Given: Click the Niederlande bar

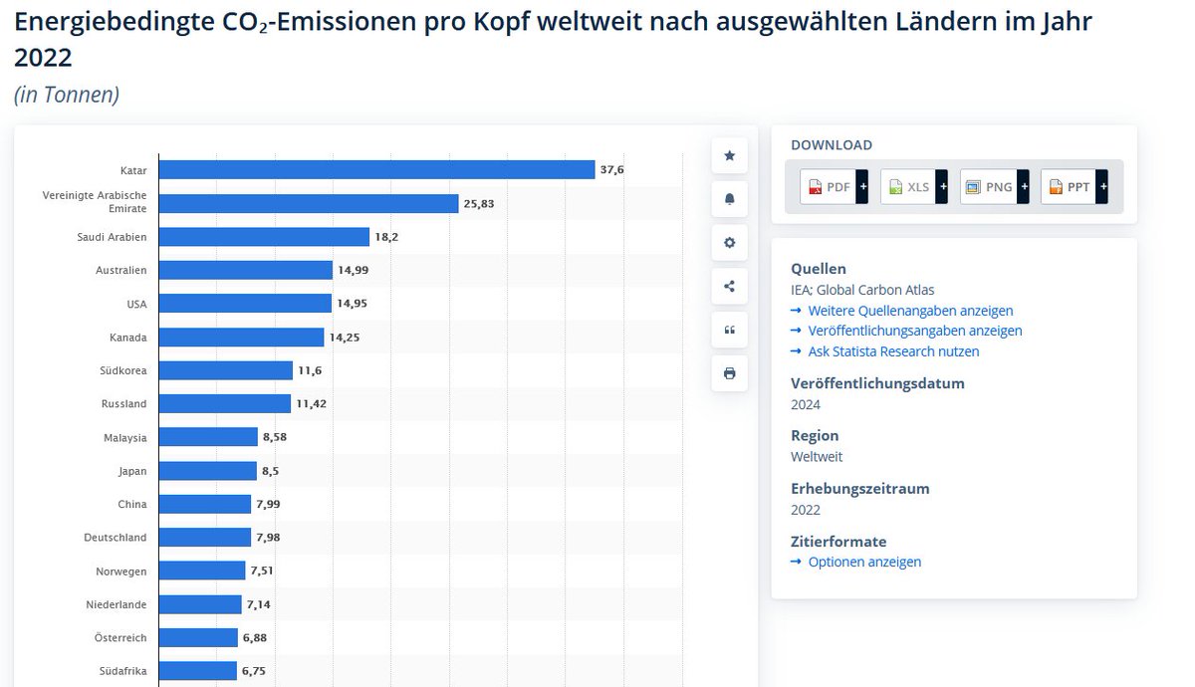Looking at the screenshot, I should 200,604.
